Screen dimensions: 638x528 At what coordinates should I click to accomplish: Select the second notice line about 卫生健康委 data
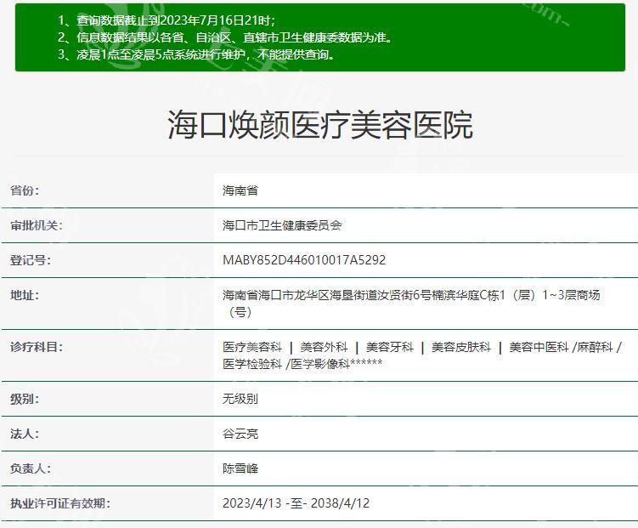(x=224, y=37)
